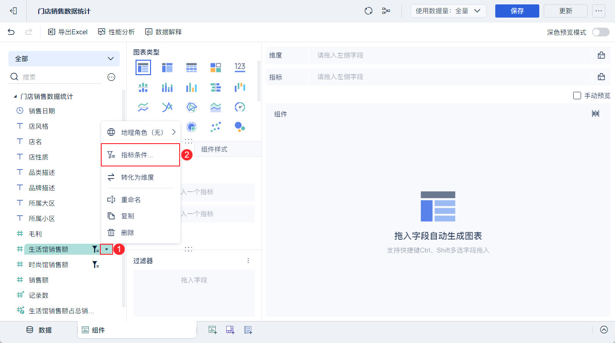Click 性能分析 in the toolbar
The image size is (615, 343).
tap(116, 32)
